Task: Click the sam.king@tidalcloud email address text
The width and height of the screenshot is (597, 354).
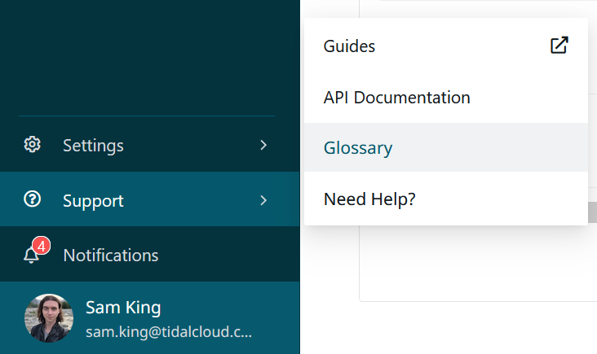Action: (168, 332)
